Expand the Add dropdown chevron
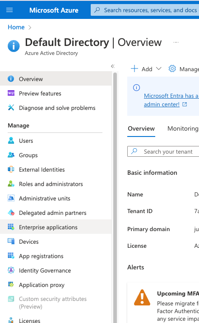Screen dimensions: 199x323 [x=158, y=69]
